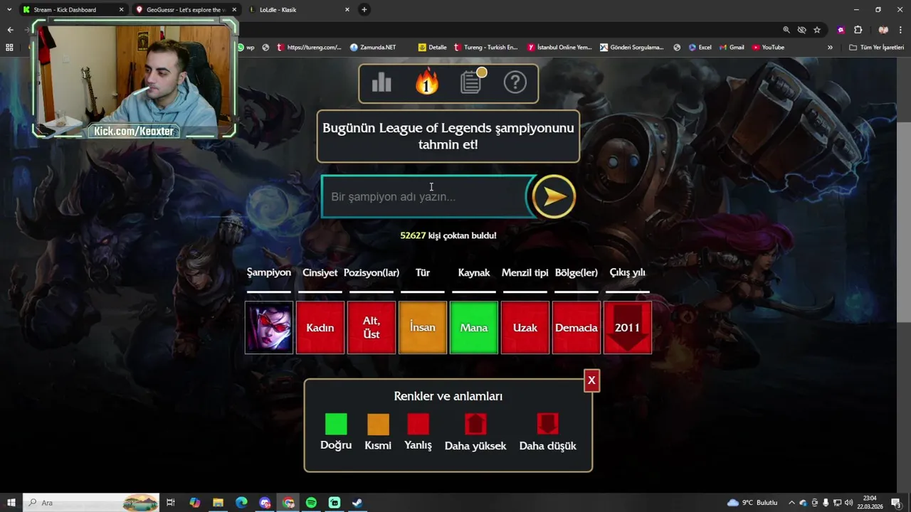Viewport: 911px width, 512px height.
Task: Open the browser profile avatar
Action: (883, 30)
